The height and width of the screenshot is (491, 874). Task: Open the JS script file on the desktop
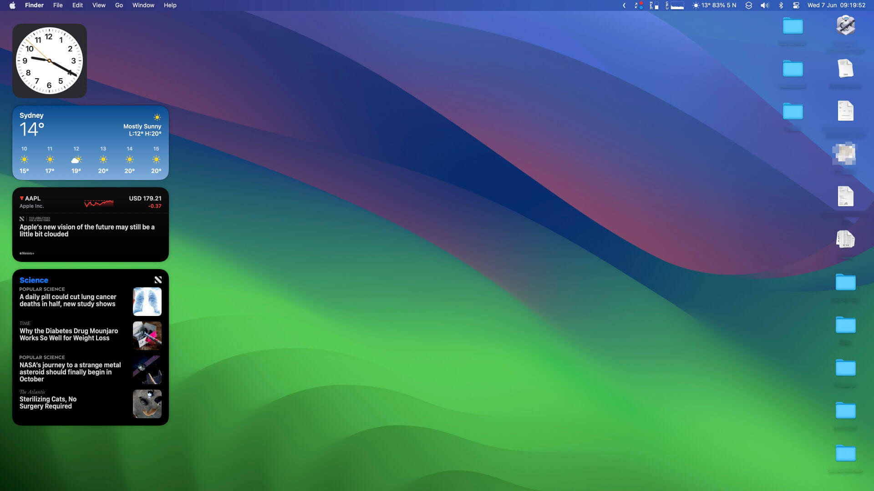point(845,196)
